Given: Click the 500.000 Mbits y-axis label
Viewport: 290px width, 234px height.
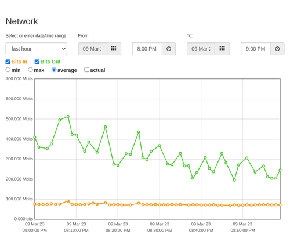Looking at the screenshot, I should coord(19,119).
